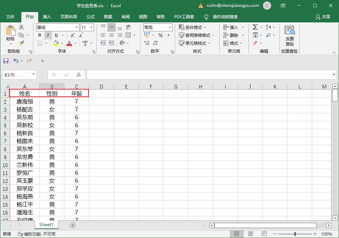The image size is (339, 238).
Task: Click the AutoSum sigma icon
Action: coord(255,27)
